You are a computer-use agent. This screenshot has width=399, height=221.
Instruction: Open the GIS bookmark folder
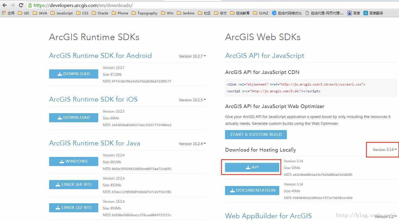(x=23, y=13)
